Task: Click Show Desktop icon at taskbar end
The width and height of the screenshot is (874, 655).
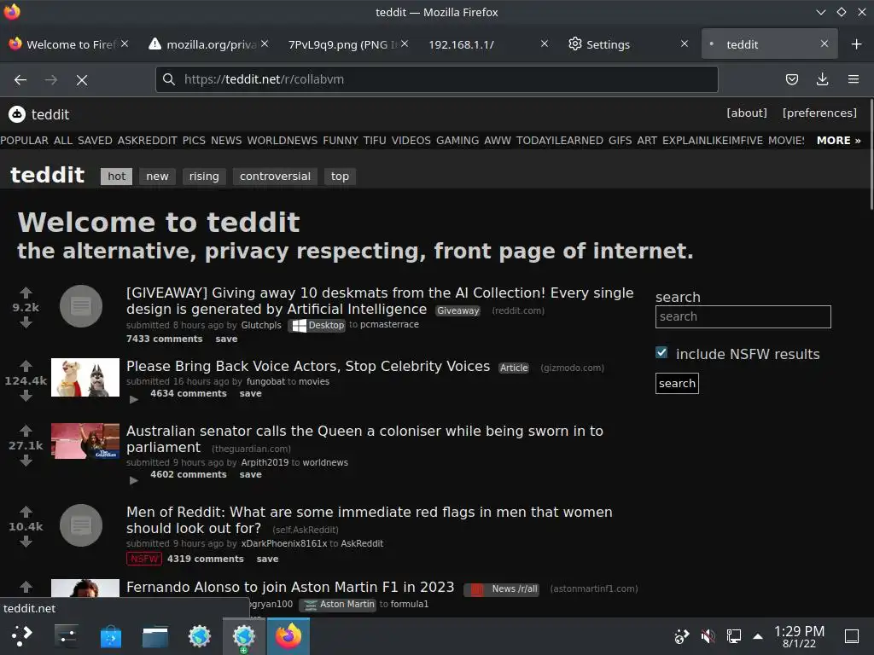Action: (852, 636)
